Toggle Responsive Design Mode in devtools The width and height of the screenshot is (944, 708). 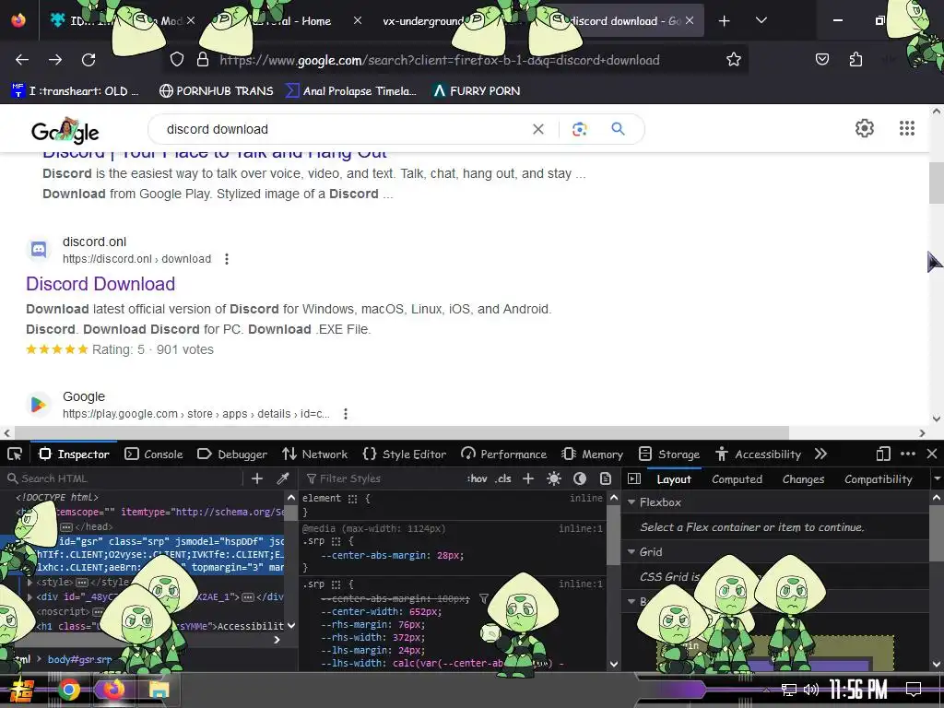tap(882, 454)
